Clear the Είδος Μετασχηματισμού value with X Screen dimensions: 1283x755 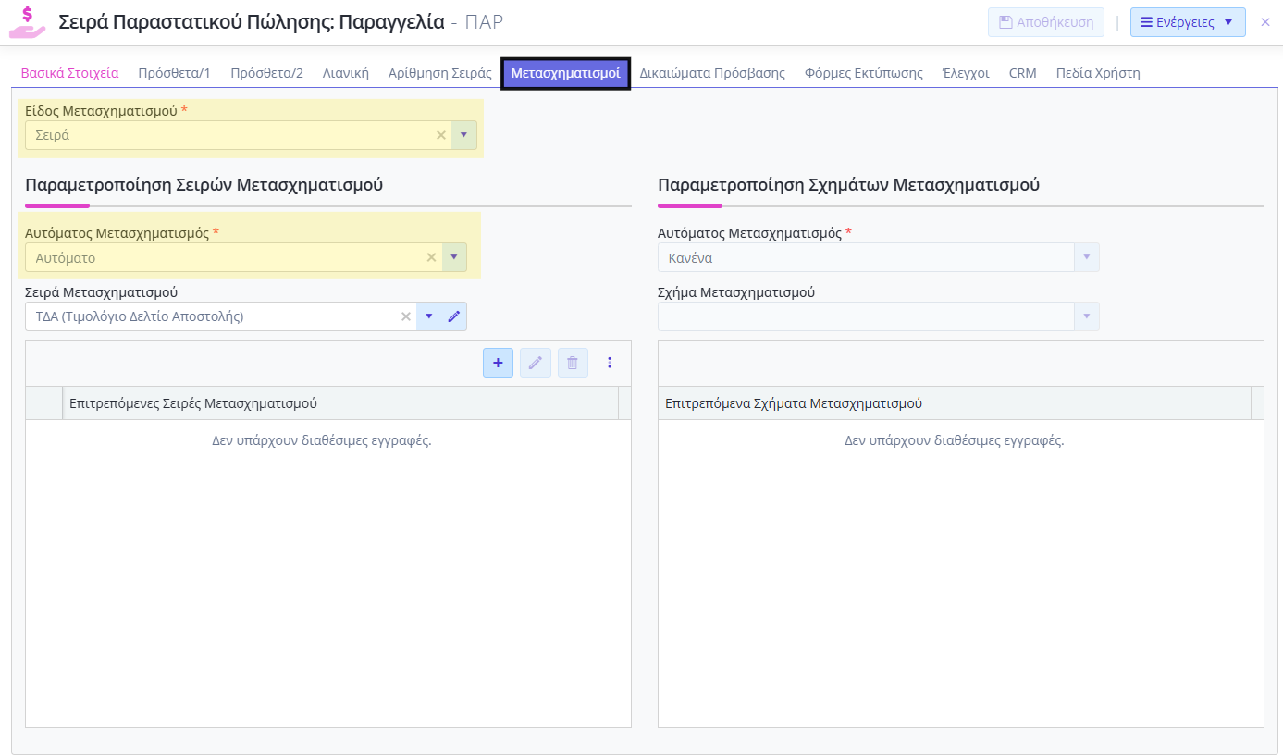point(441,135)
